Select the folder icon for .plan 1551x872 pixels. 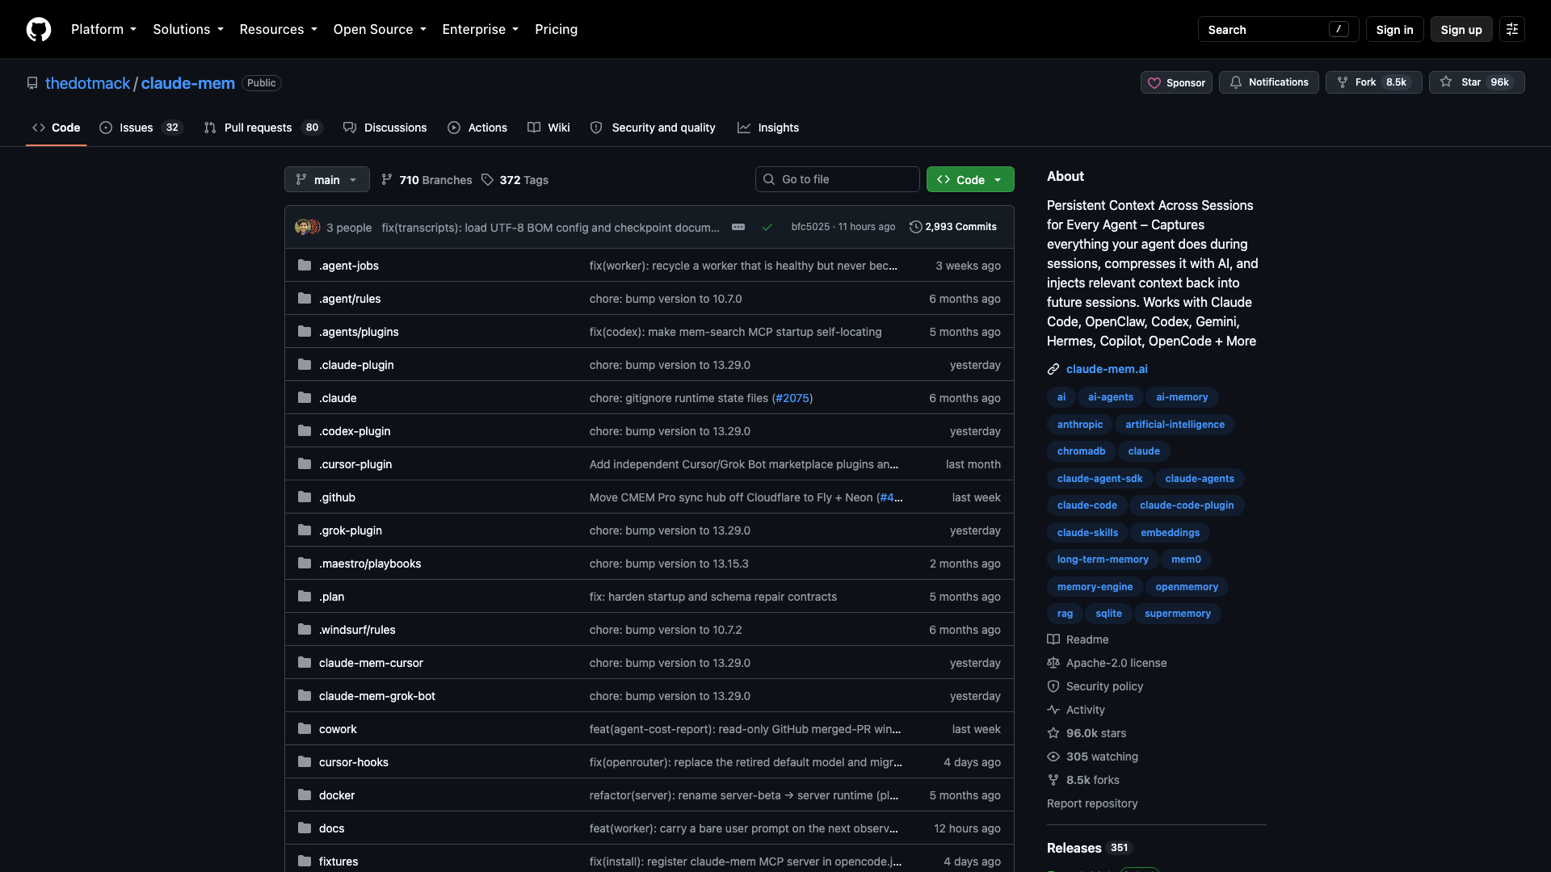coord(305,596)
